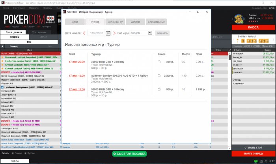Click ЗАНЯТЬ ОЧЕРЕДЬ button
This screenshot has width=276, height=164.
253,154
